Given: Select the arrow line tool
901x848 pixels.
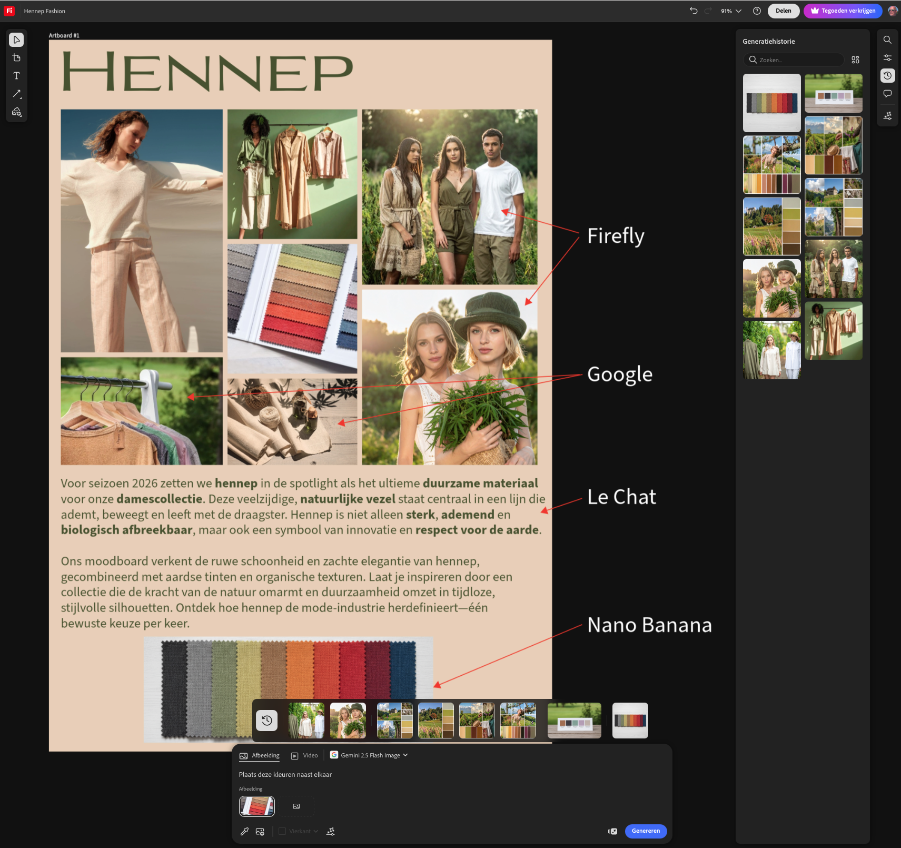Looking at the screenshot, I should 16,94.
